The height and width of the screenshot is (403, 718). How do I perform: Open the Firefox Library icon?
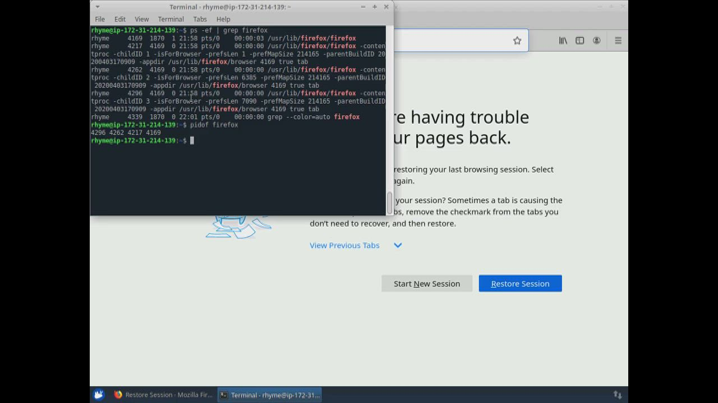pos(563,40)
